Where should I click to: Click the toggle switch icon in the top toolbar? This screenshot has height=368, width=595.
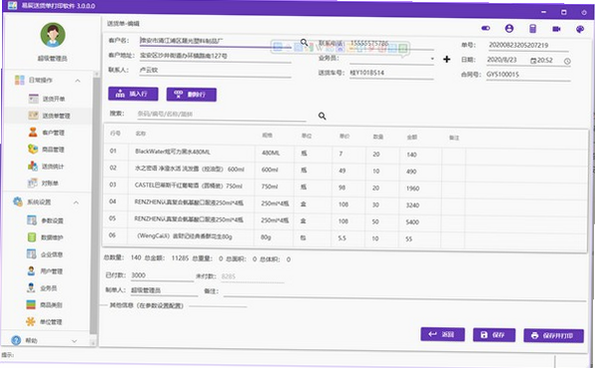coord(485,28)
